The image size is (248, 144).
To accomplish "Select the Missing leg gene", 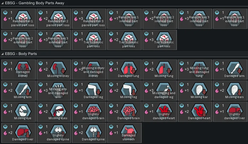I will [124, 91].
